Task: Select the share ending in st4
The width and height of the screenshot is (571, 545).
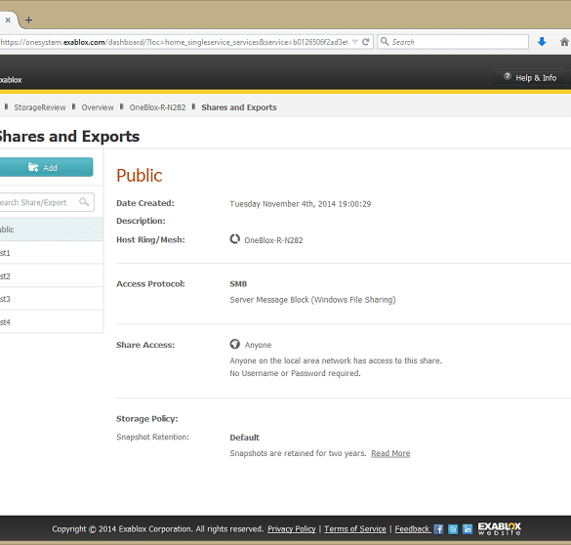Action: coord(52,322)
